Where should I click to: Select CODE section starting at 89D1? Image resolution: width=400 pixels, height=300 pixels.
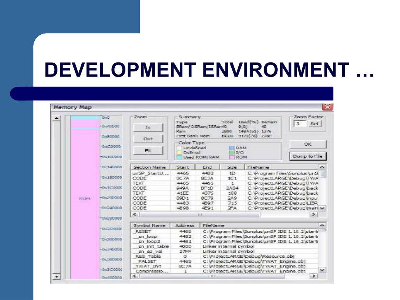(x=225, y=198)
